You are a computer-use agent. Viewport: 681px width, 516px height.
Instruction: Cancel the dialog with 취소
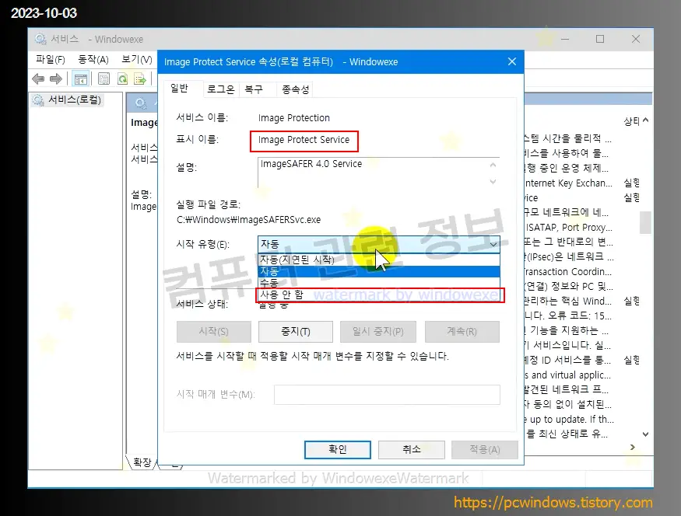coord(411,450)
